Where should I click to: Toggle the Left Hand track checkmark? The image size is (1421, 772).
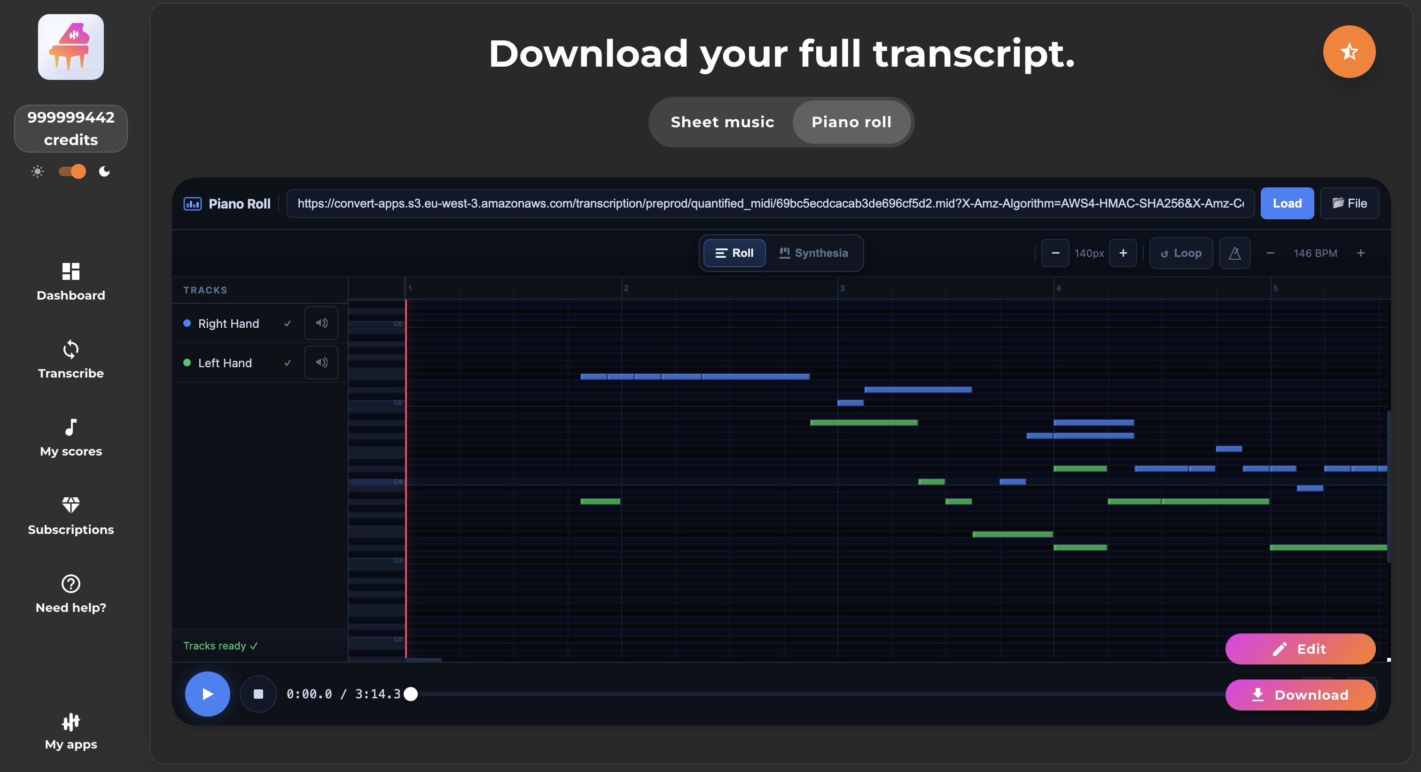tap(288, 363)
